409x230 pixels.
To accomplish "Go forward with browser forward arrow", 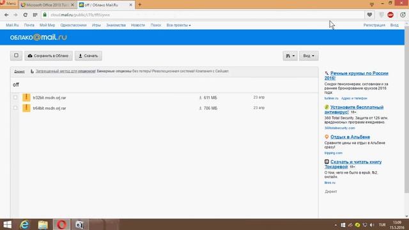I will (15, 15).
